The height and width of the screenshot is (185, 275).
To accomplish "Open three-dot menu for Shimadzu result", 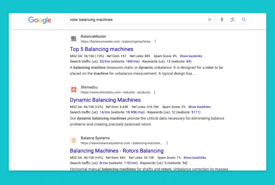I will (155, 92).
